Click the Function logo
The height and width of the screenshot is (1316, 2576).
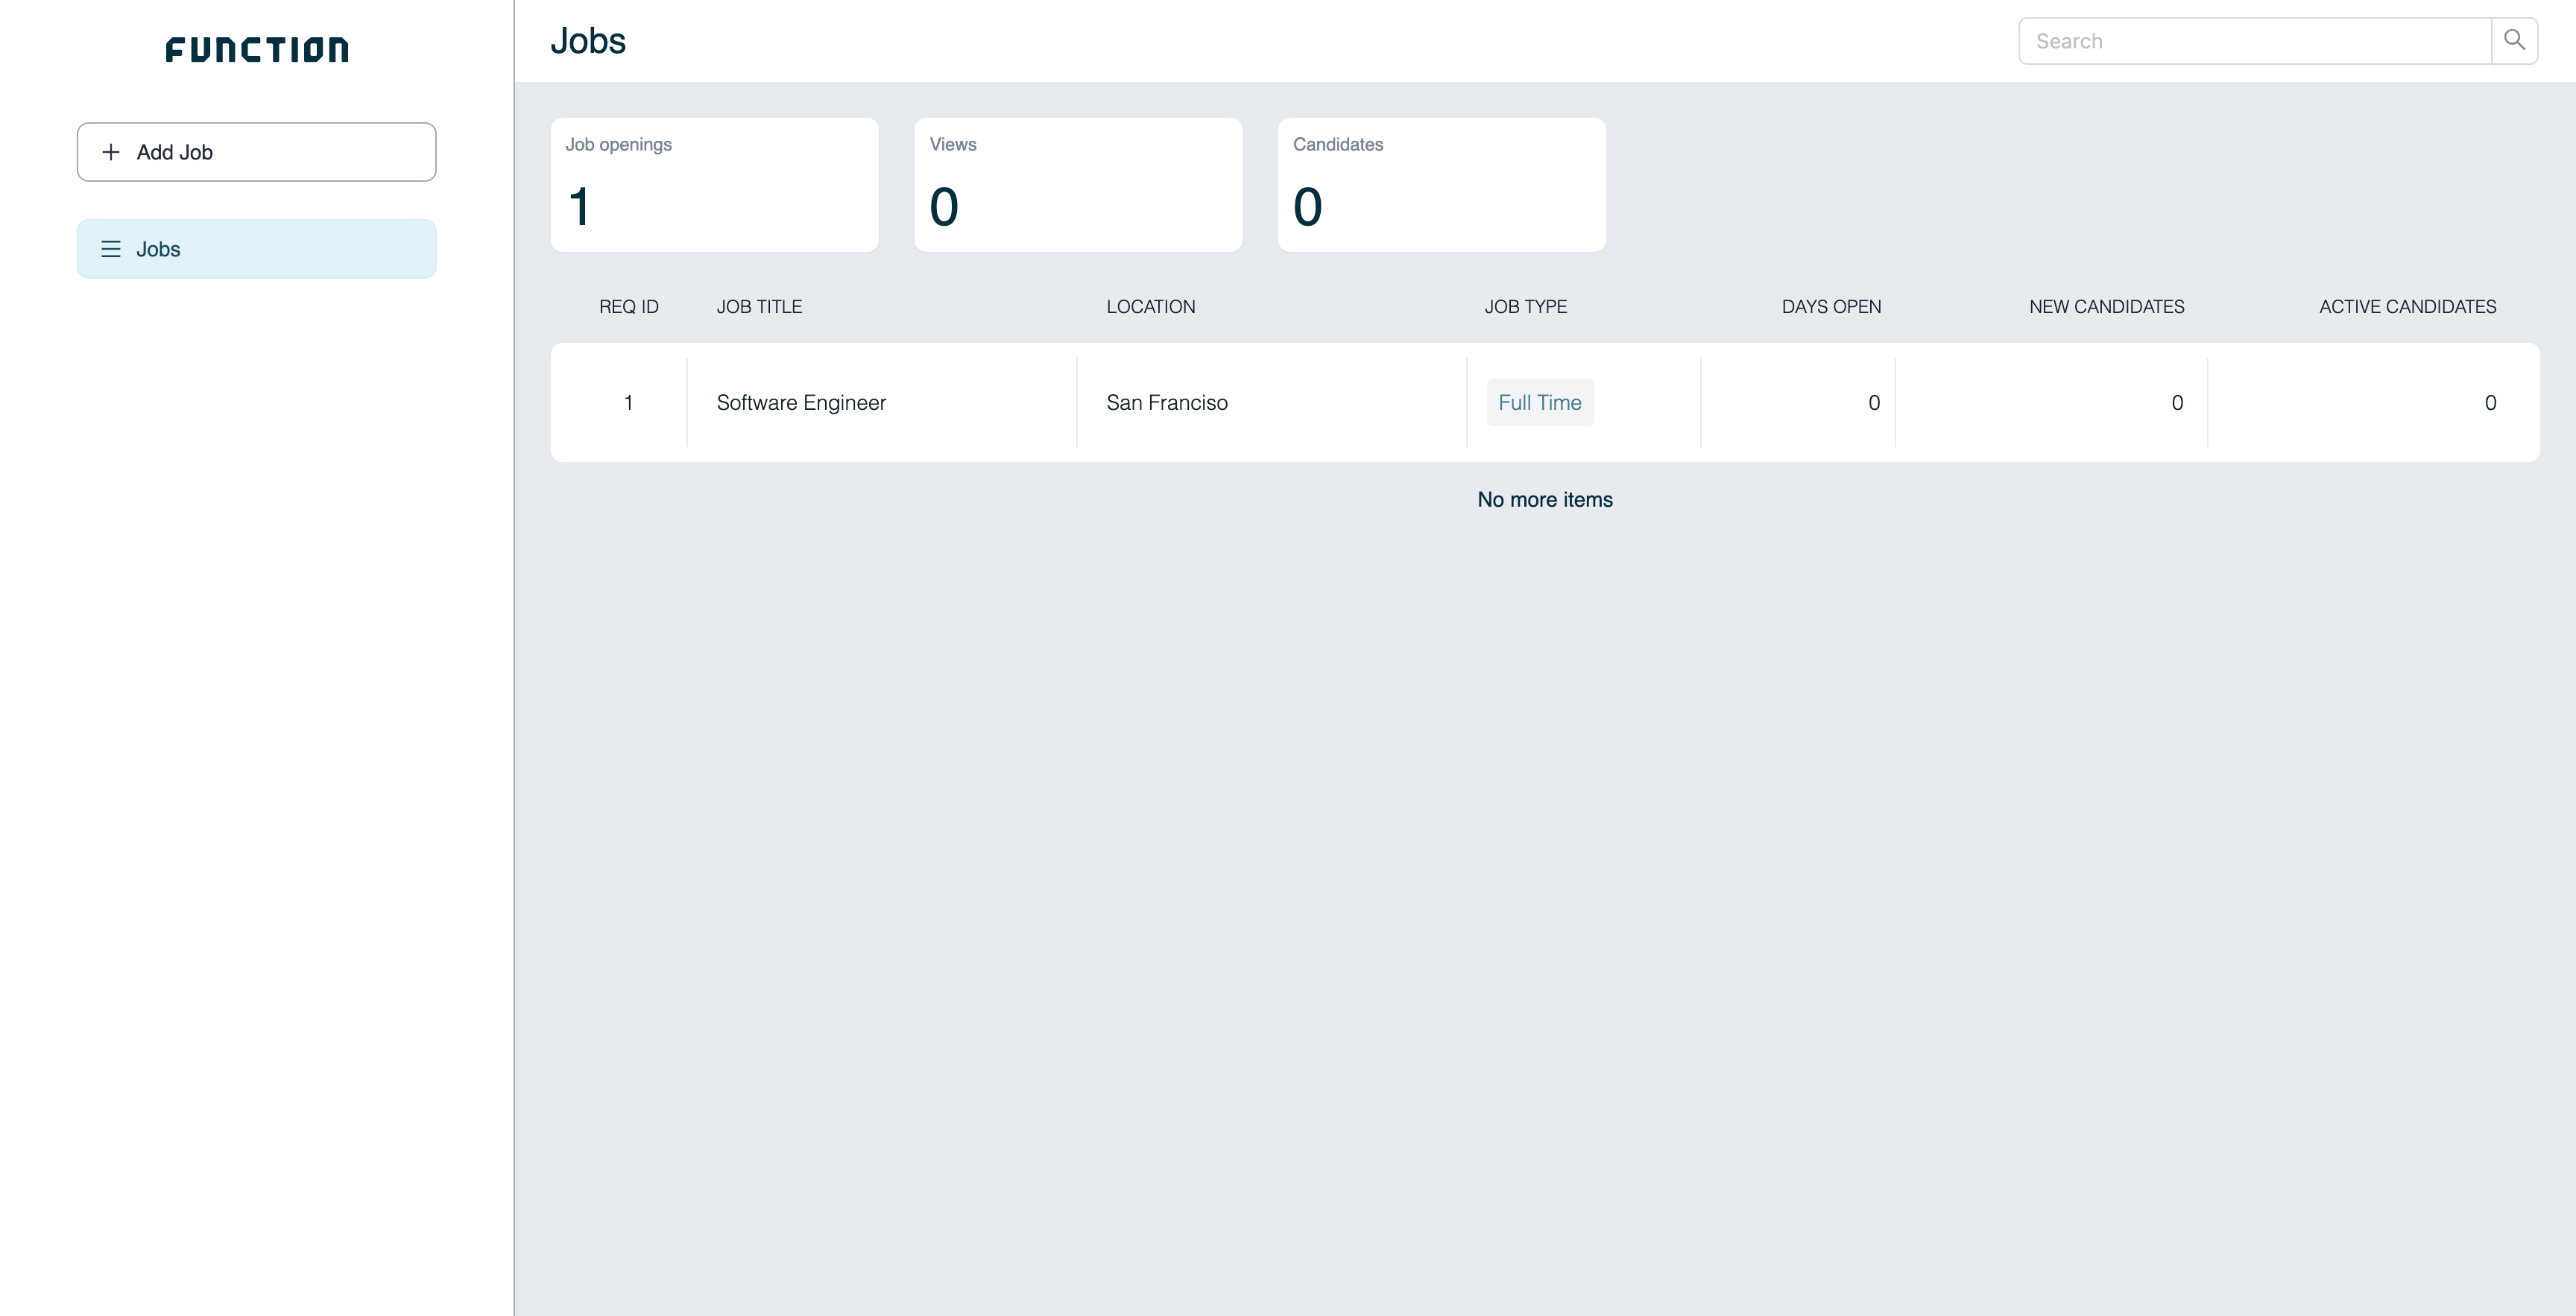click(x=257, y=50)
